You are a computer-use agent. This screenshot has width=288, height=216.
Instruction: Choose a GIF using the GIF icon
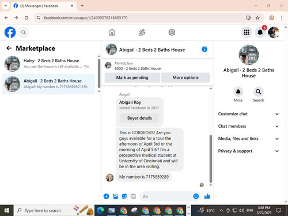point(133,196)
